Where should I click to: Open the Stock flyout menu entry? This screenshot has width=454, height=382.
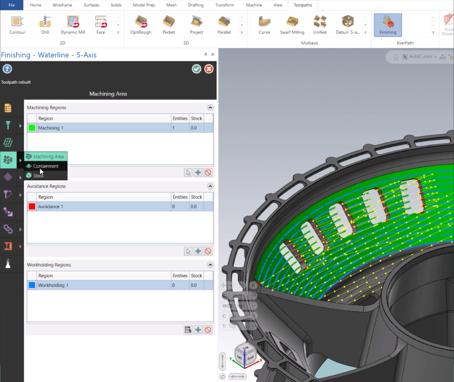click(x=46, y=175)
